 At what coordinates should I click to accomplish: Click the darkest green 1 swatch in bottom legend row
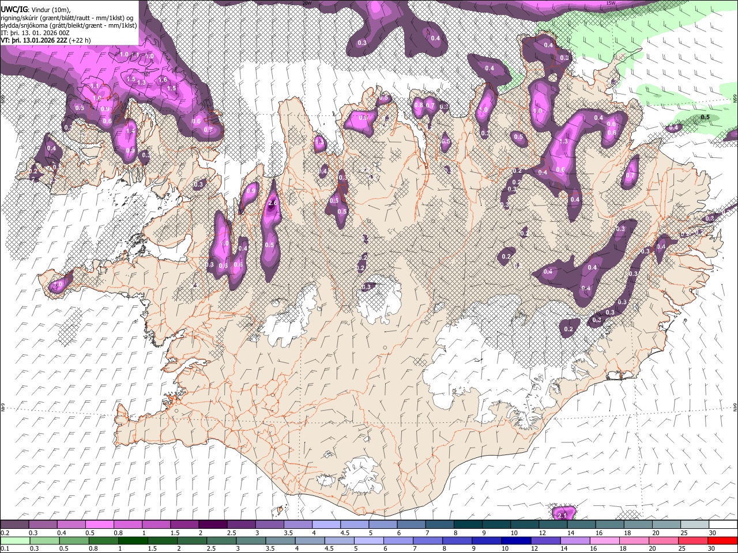tap(133, 540)
